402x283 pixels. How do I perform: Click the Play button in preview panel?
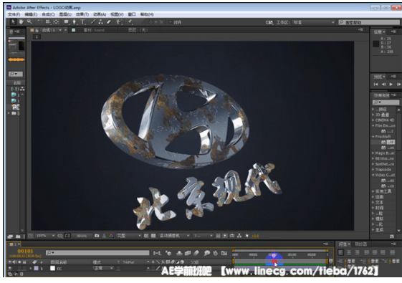[x=391, y=84]
